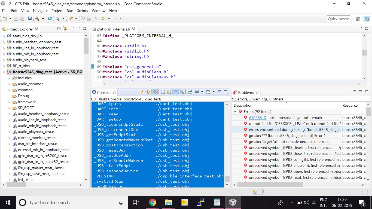Toggle Wrap Lines in Console toolbar
This screenshot has width=372, height=209.
click(176, 92)
